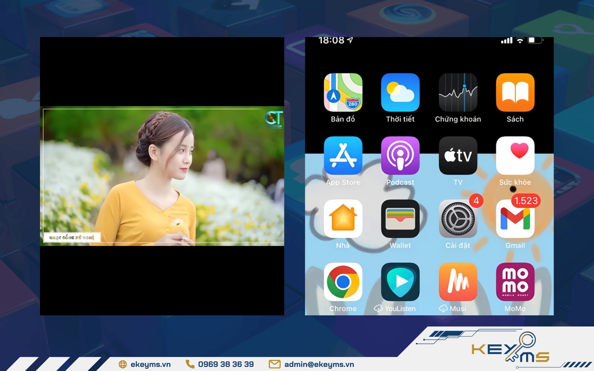Tap the Cài đặt badge showing 4
This screenshot has height=371, width=594.
(x=476, y=201)
